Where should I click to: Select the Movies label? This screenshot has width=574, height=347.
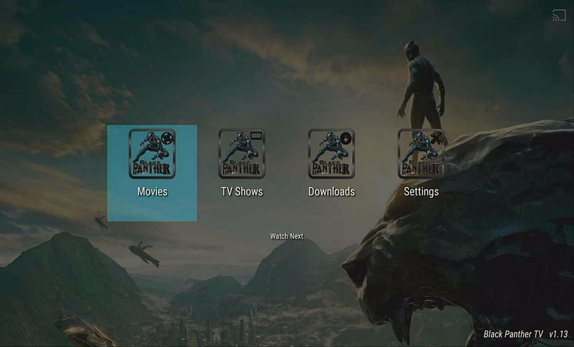click(x=152, y=192)
